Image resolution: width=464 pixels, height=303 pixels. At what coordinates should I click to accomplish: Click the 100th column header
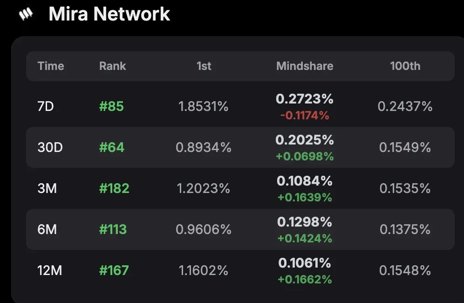(x=405, y=66)
